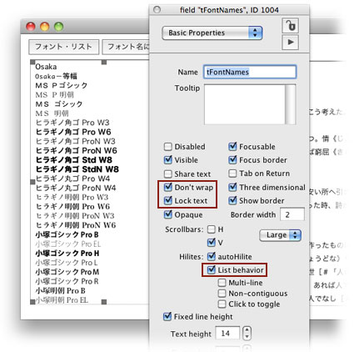Image resolution: width=354 pixels, height=352 pixels.
Task: Click the green zoom window button
Action: (x=59, y=27)
